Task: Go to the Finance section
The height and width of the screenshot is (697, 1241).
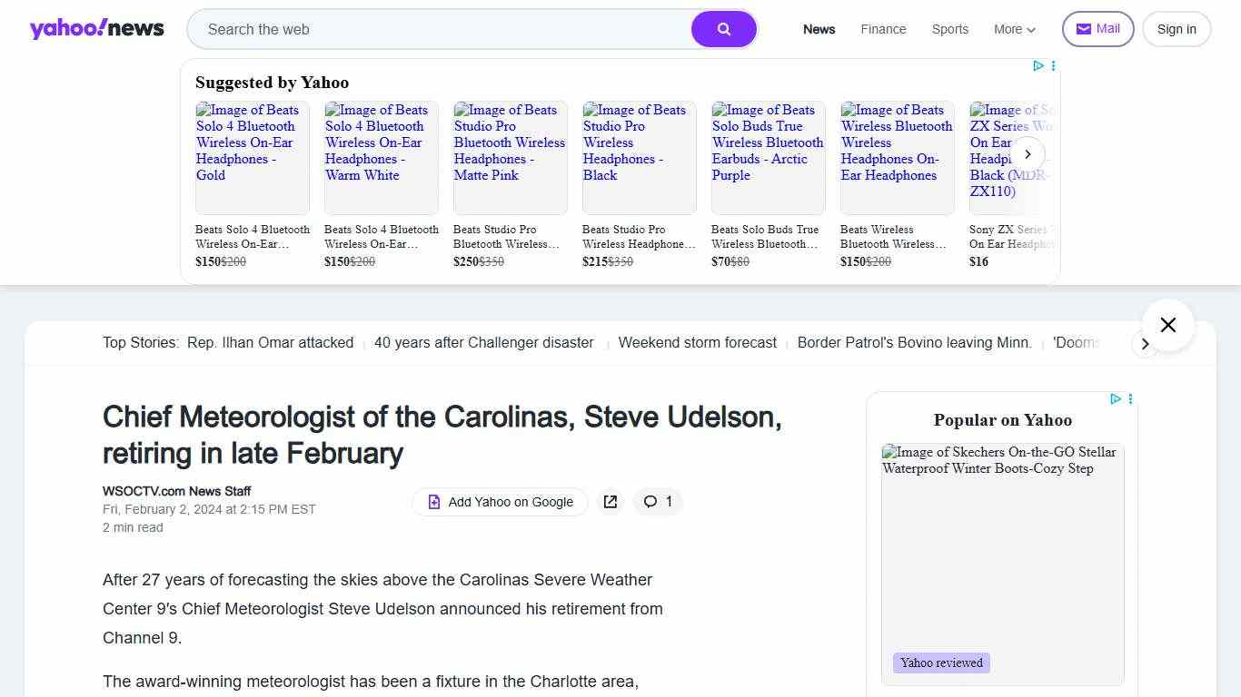Action: click(883, 29)
